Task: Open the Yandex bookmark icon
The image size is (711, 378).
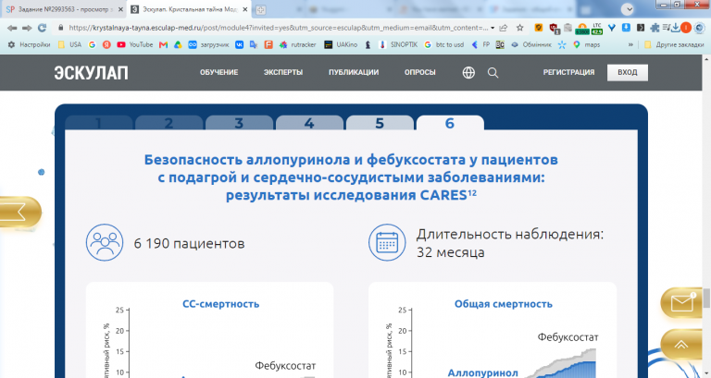Action: point(106,44)
